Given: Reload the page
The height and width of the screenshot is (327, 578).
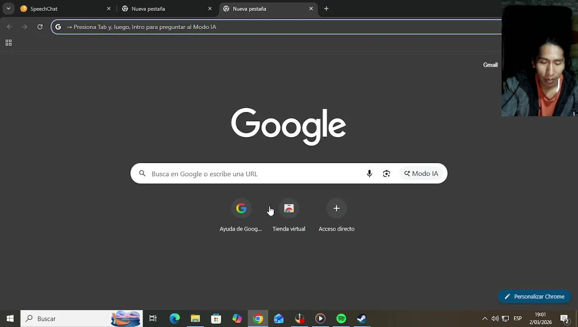Looking at the screenshot, I should pyautogui.click(x=40, y=27).
